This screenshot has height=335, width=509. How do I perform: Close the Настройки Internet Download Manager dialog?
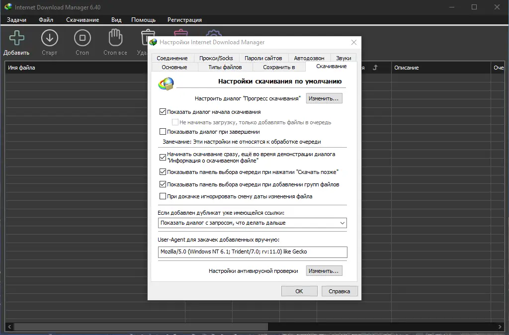click(354, 42)
